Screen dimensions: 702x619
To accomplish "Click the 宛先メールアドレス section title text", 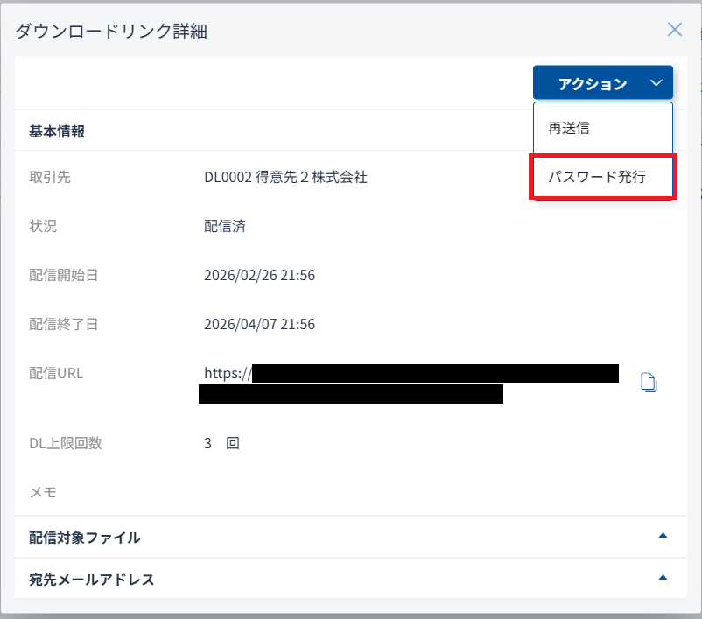I will coord(92,580).
